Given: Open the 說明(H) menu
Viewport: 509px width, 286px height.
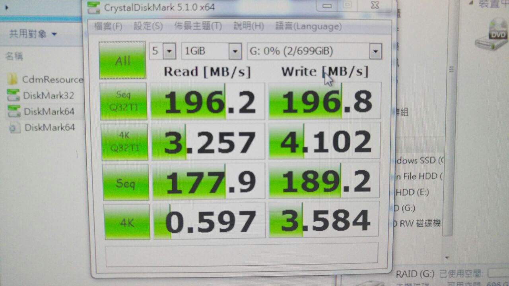Looking at the screenshot, I should pyautogui.click(x=249, y=27).
